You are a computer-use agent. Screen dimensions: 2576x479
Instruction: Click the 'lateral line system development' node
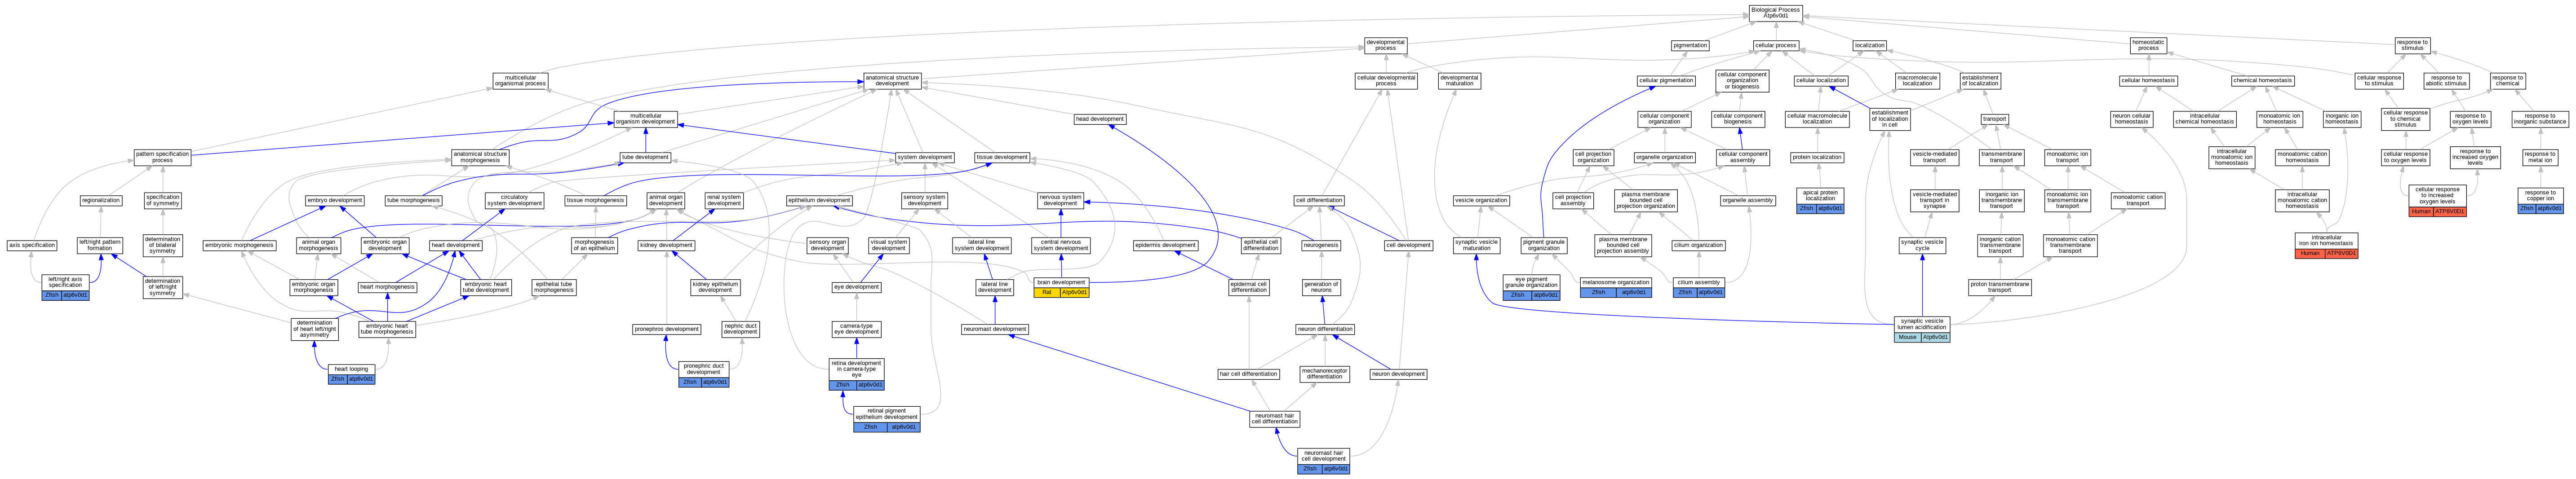[x=982, y=245]
